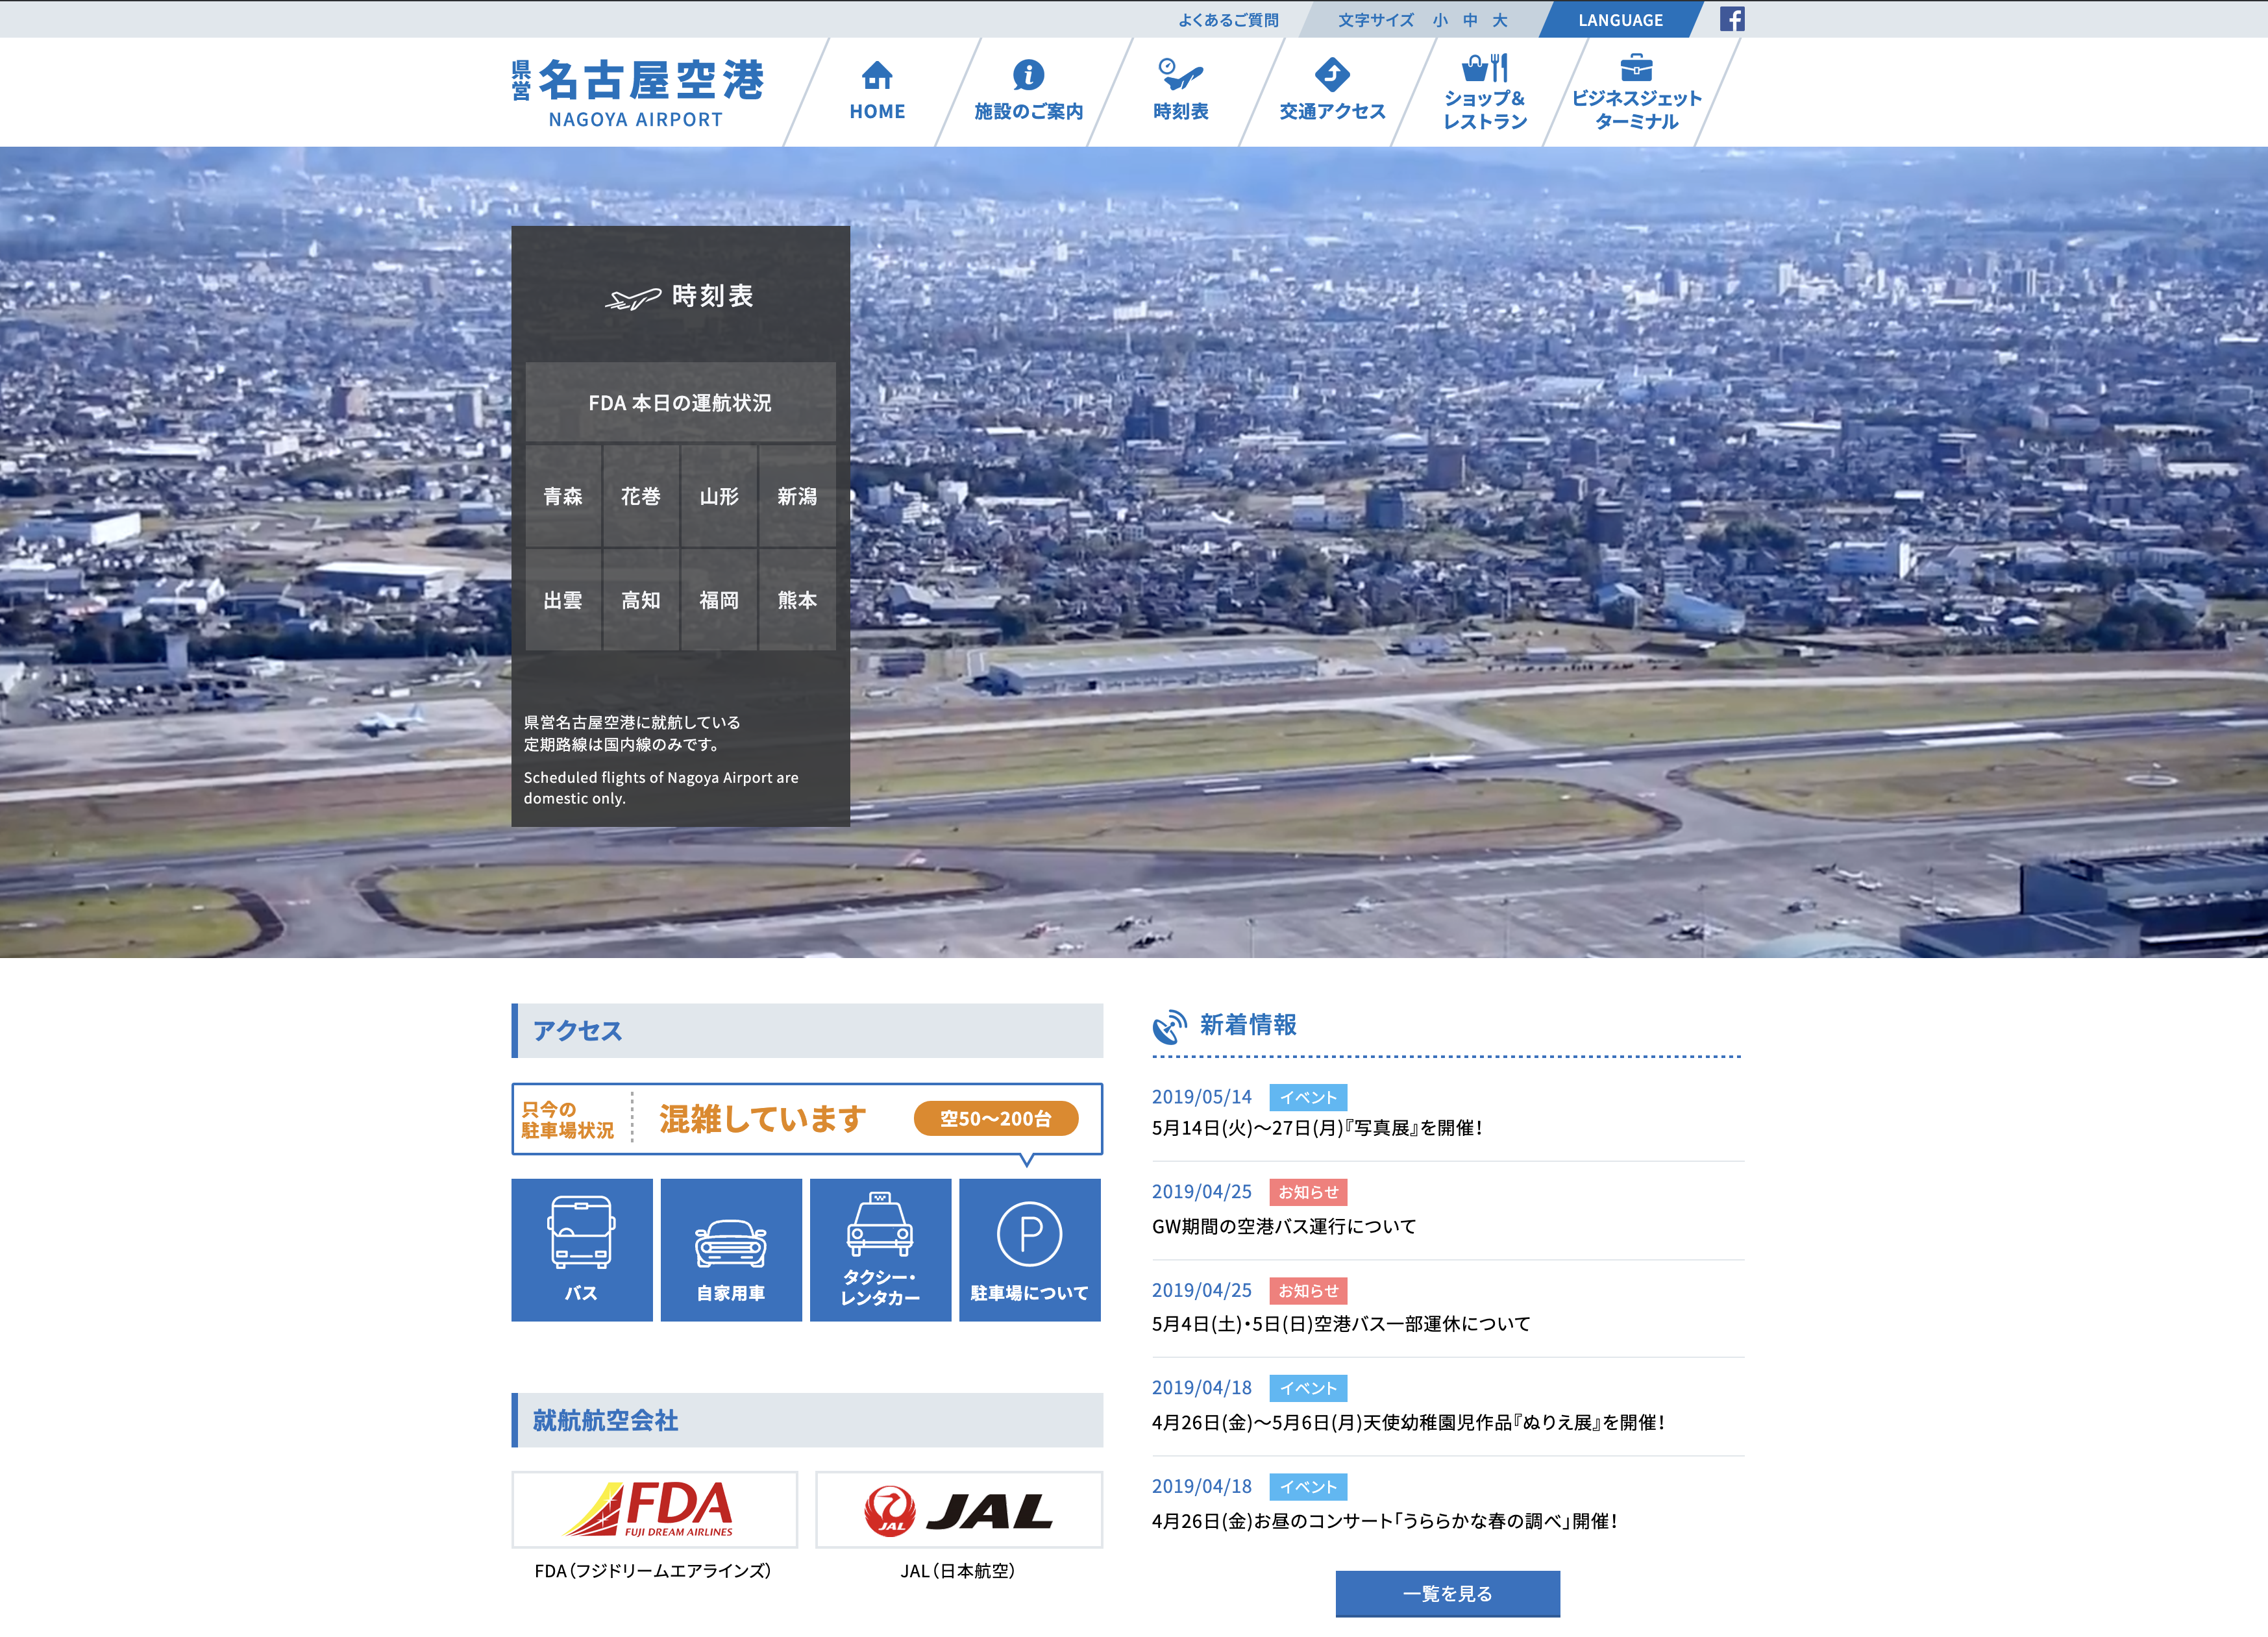Select 福岡 flight status cell
The image size is (2268, 1637).
[x=718, y=600]
